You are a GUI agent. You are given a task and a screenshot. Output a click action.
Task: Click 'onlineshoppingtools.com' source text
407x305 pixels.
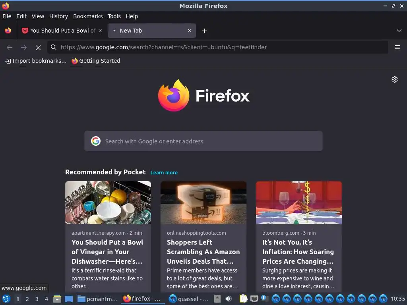pos(196,233)
